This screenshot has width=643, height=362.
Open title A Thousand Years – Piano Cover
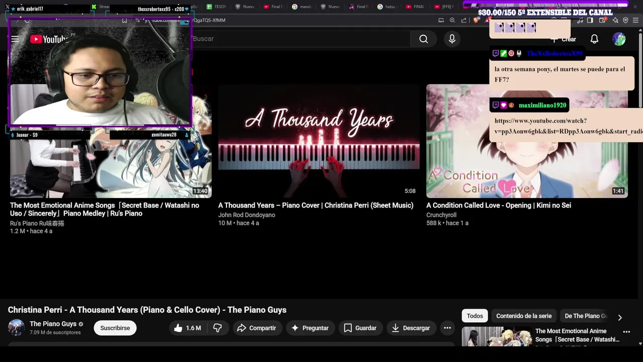coord(315,205)
